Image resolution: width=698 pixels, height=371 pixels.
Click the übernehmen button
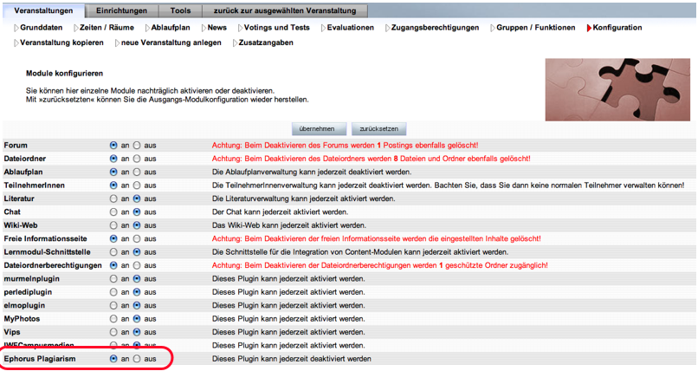click(320, 128)
